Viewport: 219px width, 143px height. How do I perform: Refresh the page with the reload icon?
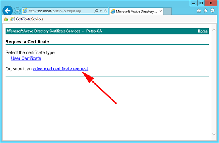click(x=105, y=11)
